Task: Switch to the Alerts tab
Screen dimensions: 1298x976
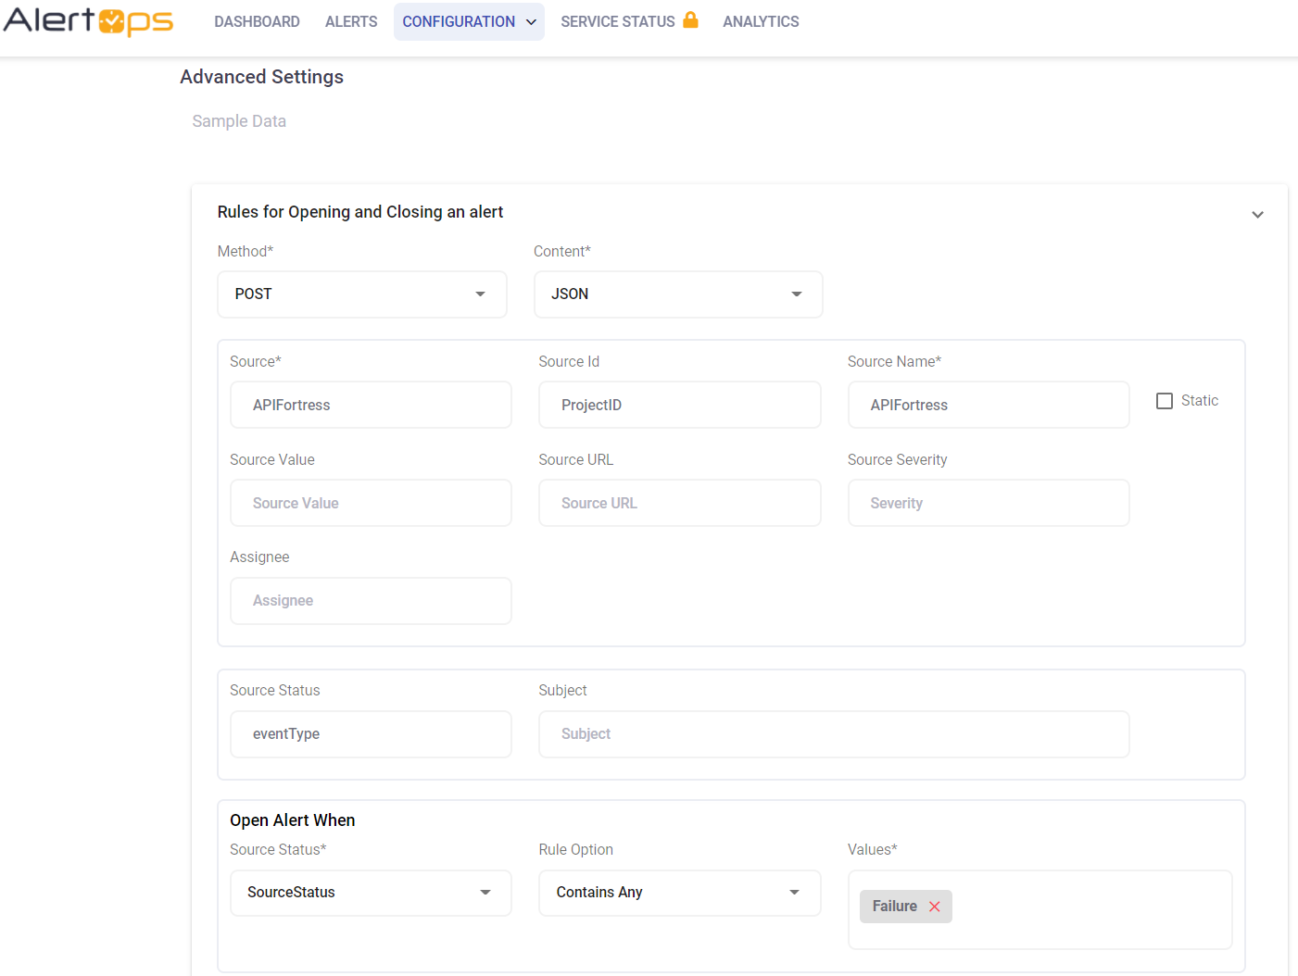Action: coord(350,21)
